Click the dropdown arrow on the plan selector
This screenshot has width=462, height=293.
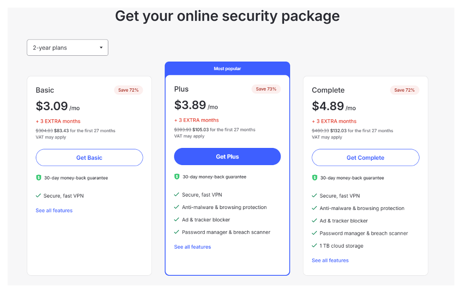click(x=101, y=47)
